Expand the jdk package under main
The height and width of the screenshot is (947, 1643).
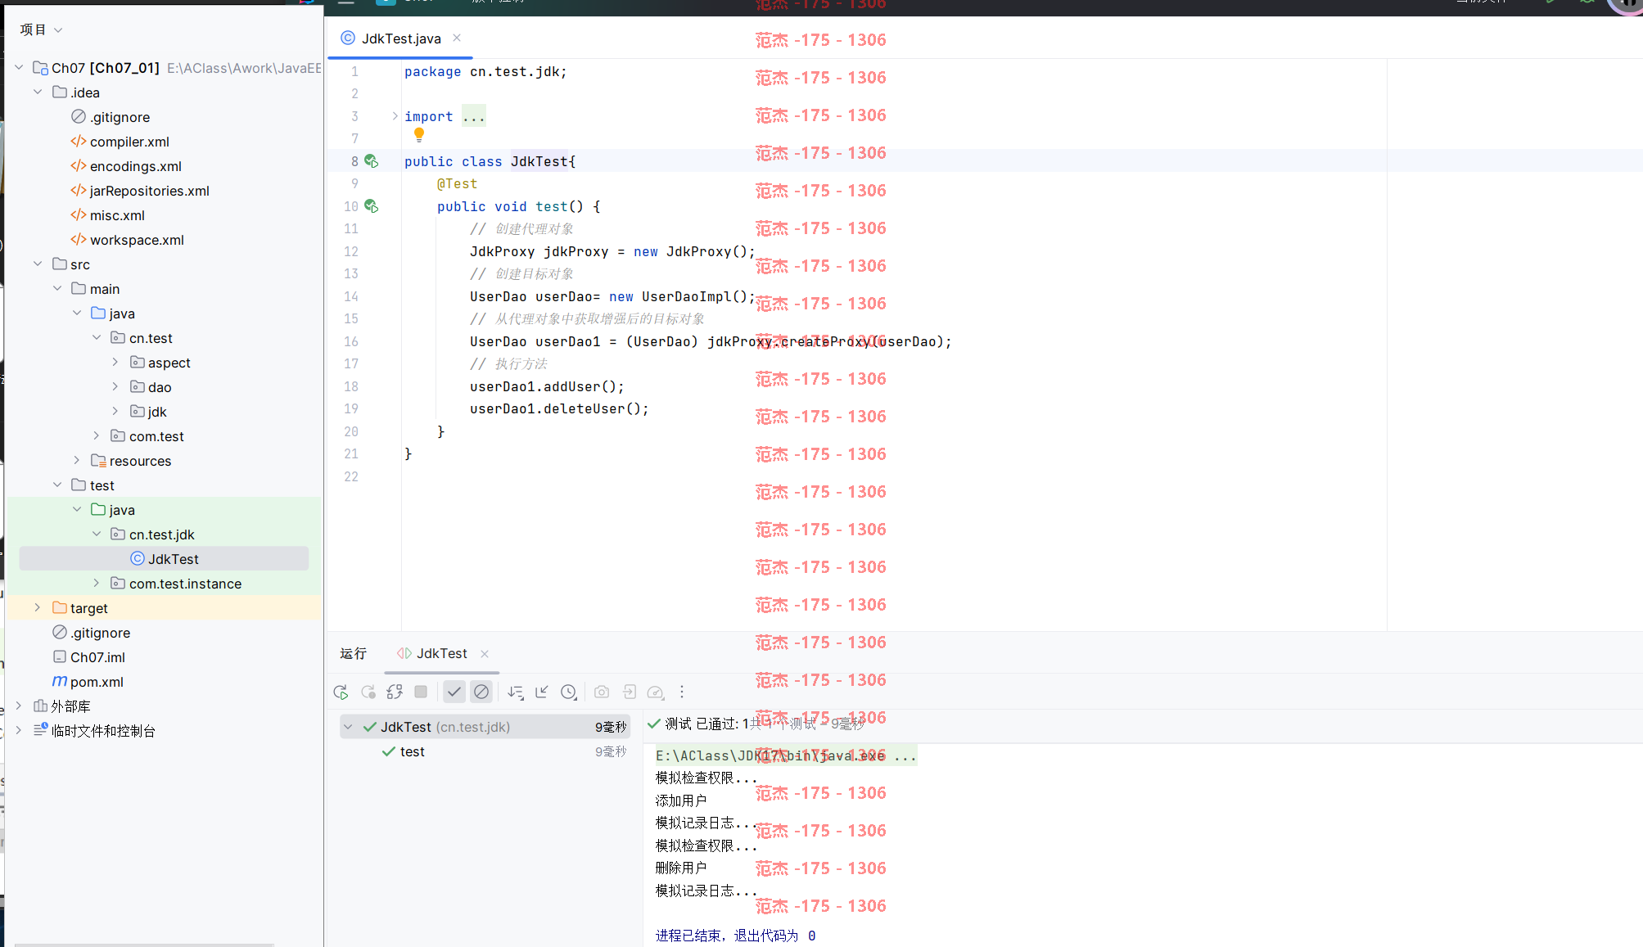click(x=115, y=411)
